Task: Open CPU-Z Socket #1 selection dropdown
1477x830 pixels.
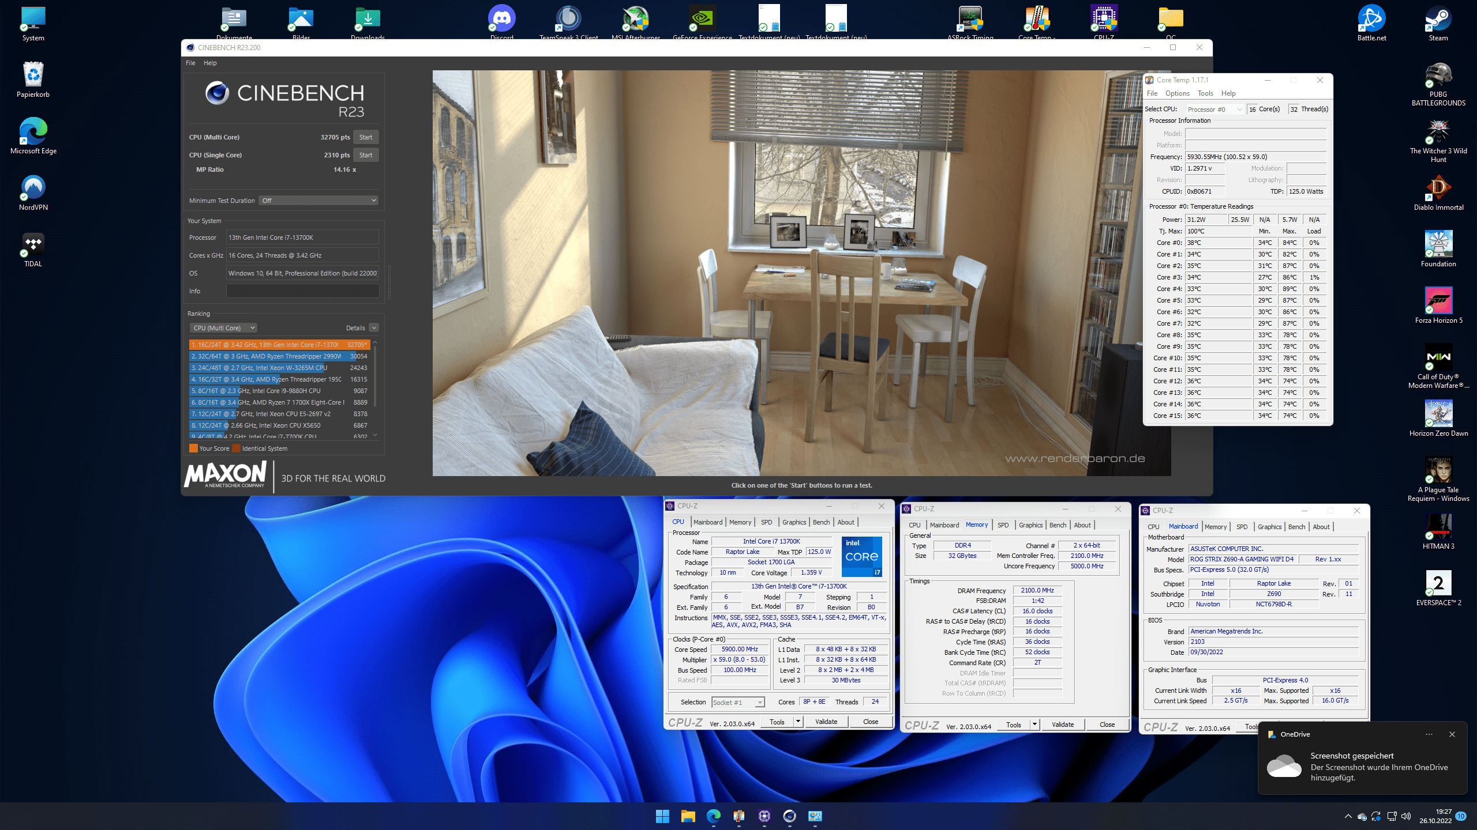Action: pos(738,702)
